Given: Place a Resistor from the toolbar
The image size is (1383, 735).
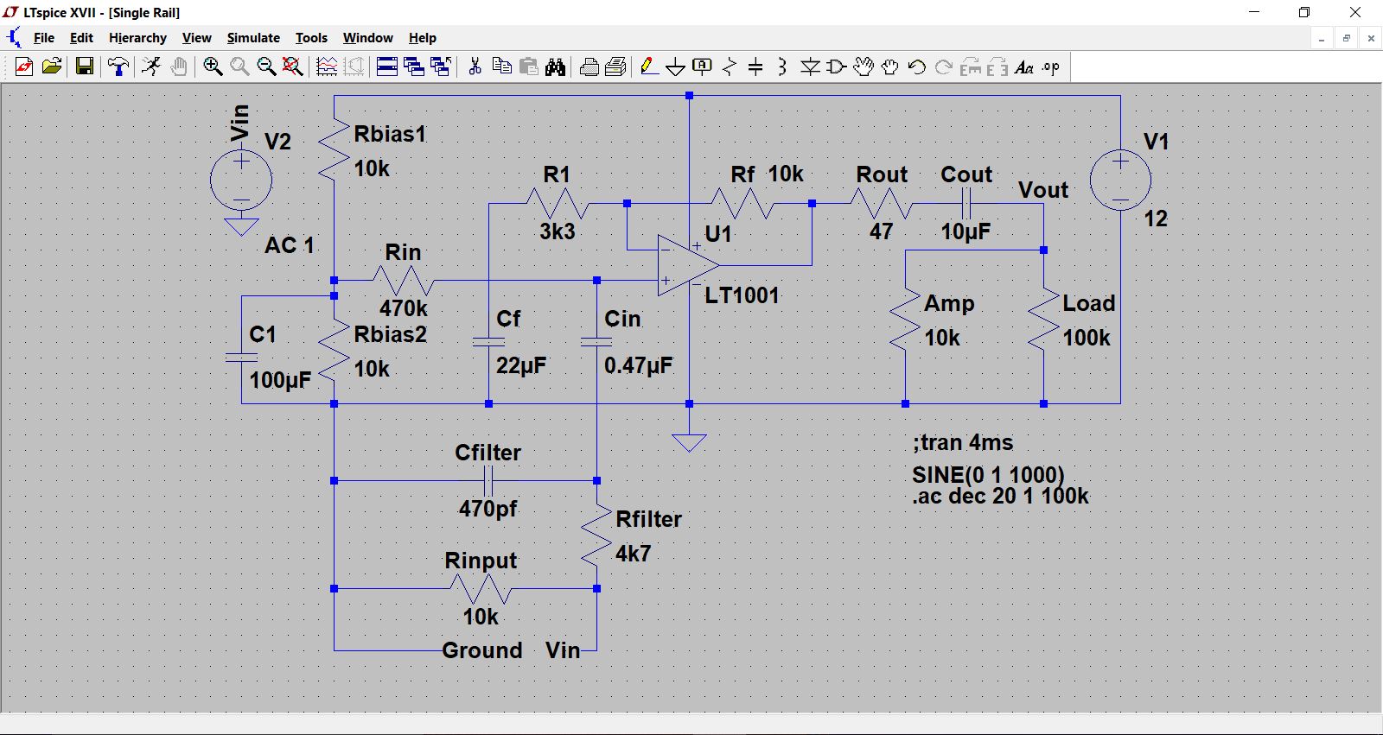Looking at the screenshot, I should coord(730,67).
